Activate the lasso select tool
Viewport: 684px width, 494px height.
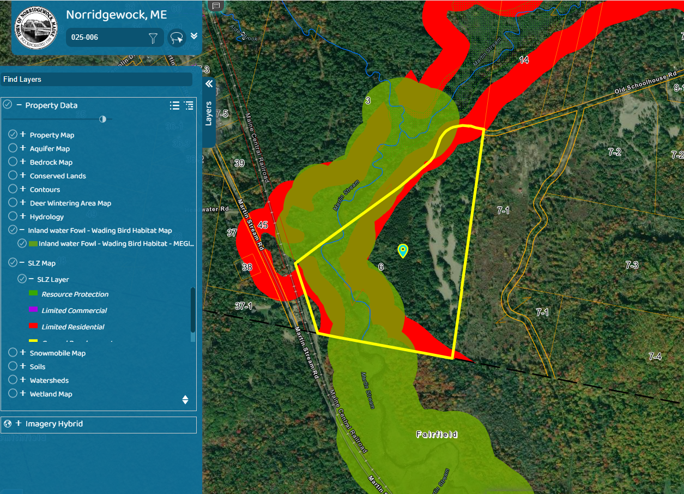177,38
